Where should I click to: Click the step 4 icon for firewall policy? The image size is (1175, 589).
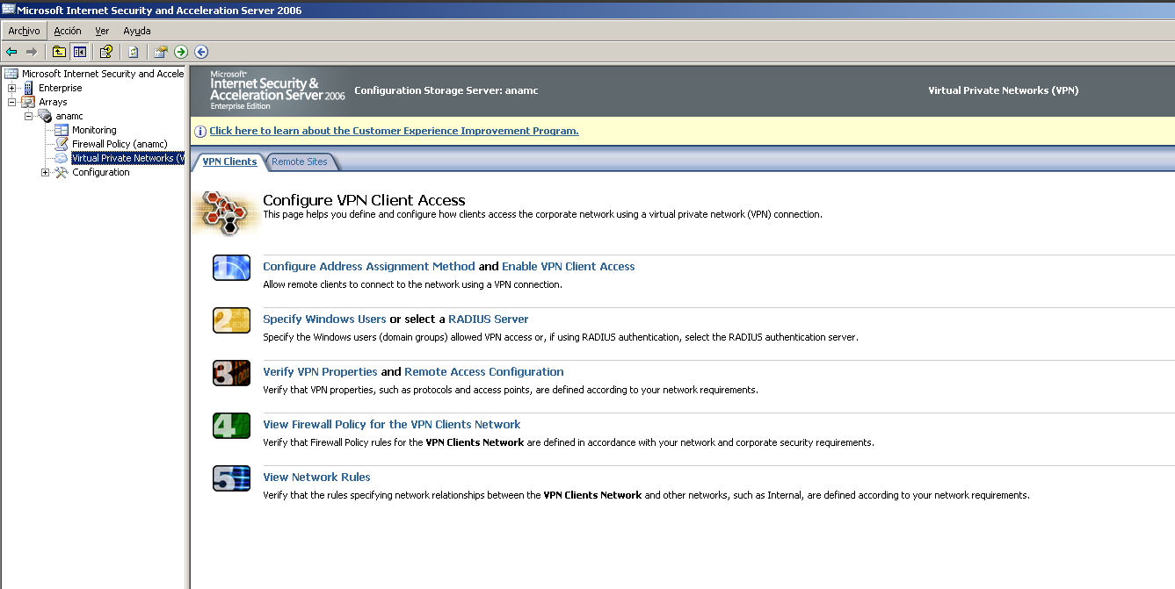point(232,426)
